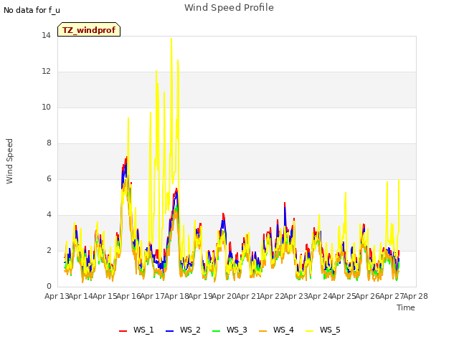Toggle WS_1 series in legend
Screen dimensions: 459x344
click(136, 330)
